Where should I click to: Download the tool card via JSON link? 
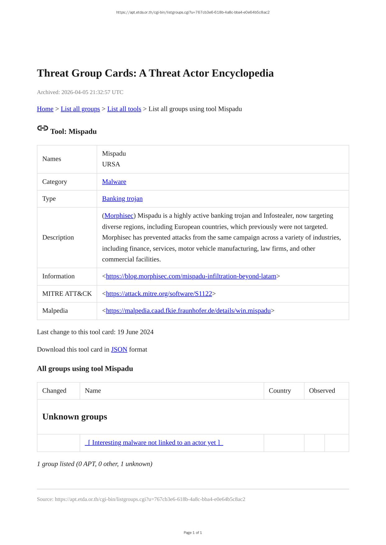click(x=119, y=349)
